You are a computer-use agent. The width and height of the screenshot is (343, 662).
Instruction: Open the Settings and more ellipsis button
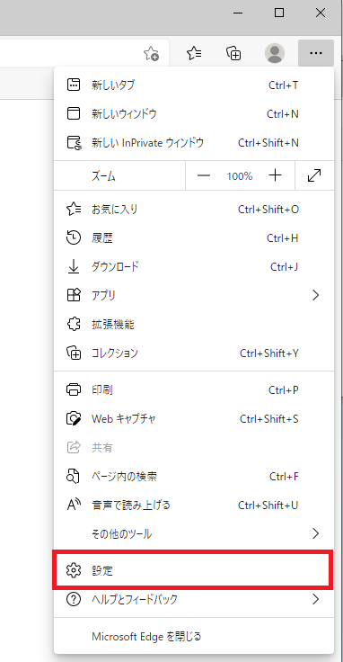[316, 53]
